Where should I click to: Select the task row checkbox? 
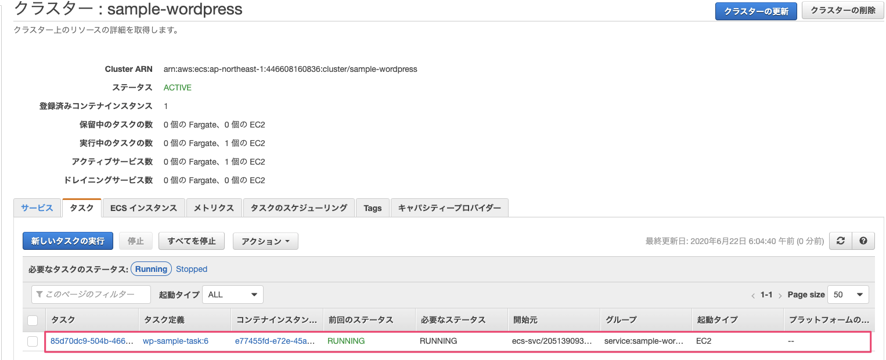click(33, 341)
